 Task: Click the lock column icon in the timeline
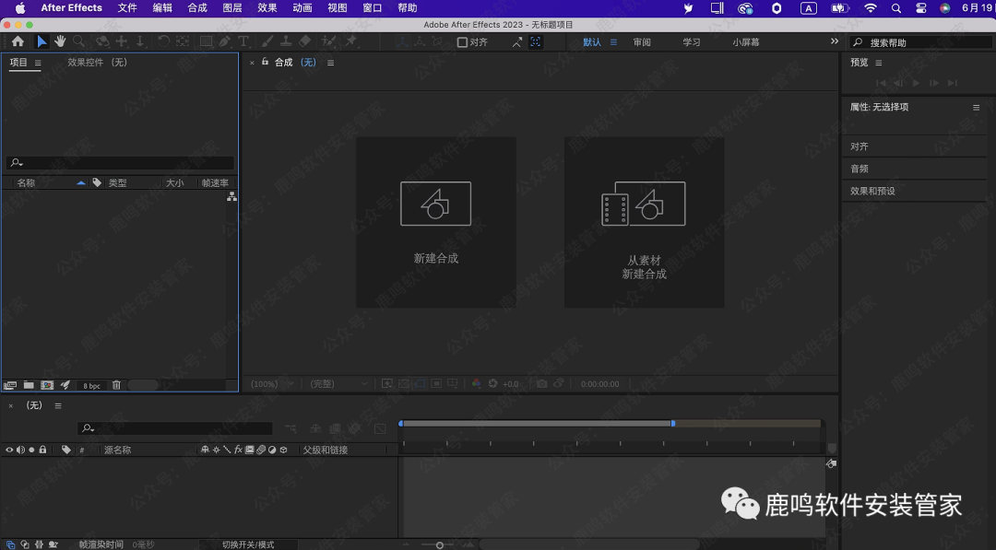point(43,450)
